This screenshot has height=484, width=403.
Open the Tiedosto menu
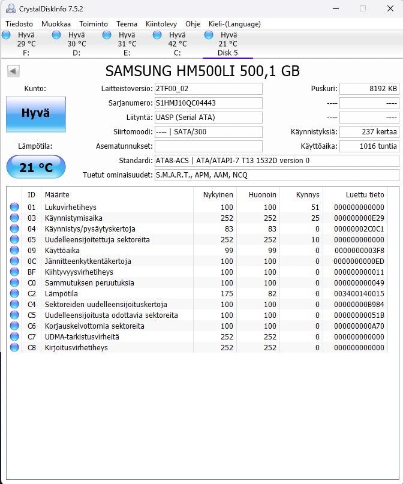pyautogui.click(x=19, y=24)
